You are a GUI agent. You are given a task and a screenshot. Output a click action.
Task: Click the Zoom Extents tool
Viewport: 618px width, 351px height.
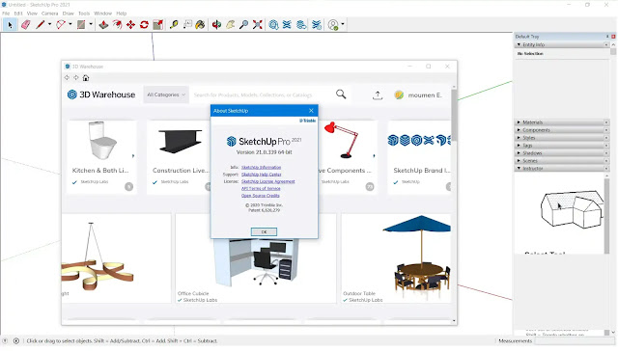tap(258, 25)
